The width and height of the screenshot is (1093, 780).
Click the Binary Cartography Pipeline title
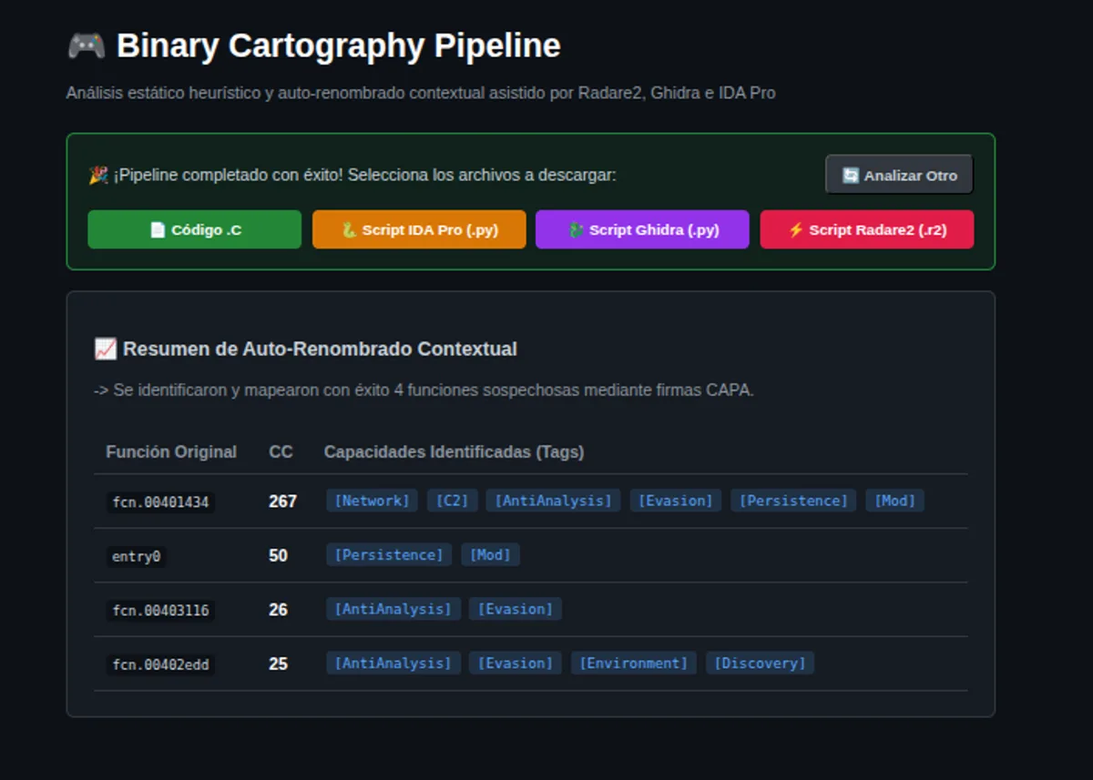[339, 46]
